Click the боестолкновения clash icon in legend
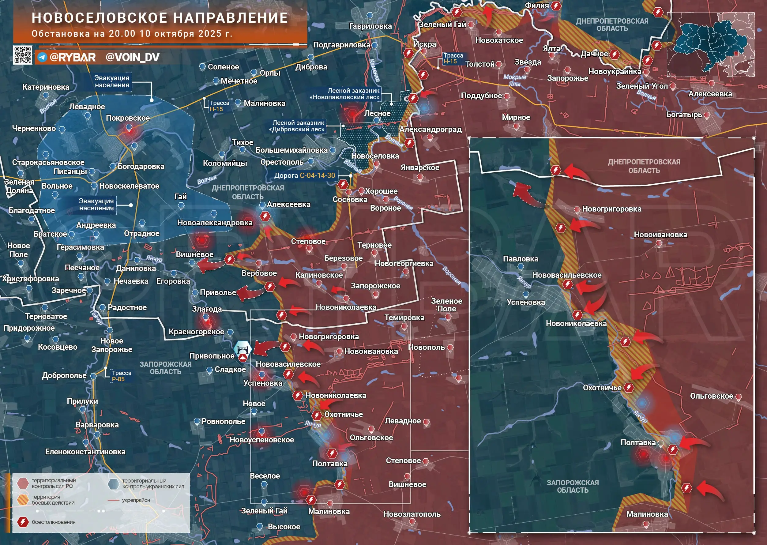The image size is (767, 545). click(23, 522)
